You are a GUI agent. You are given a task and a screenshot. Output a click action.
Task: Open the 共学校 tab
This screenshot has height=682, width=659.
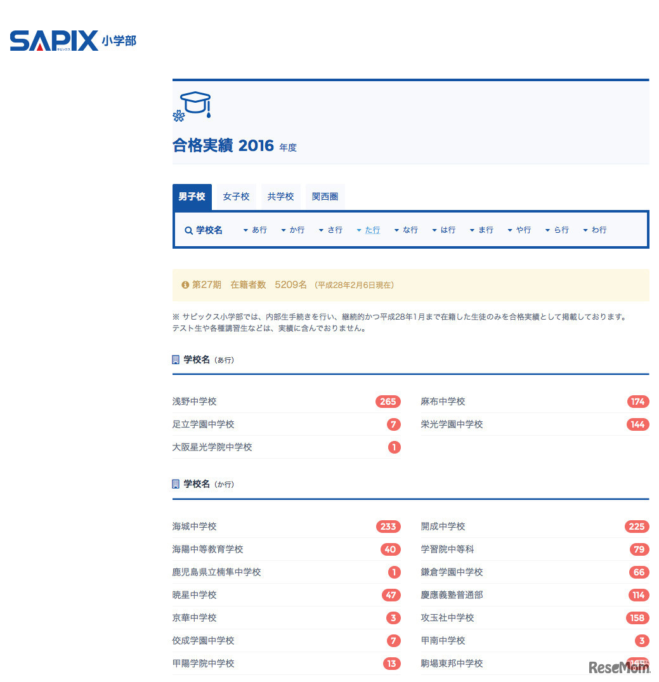280,197
